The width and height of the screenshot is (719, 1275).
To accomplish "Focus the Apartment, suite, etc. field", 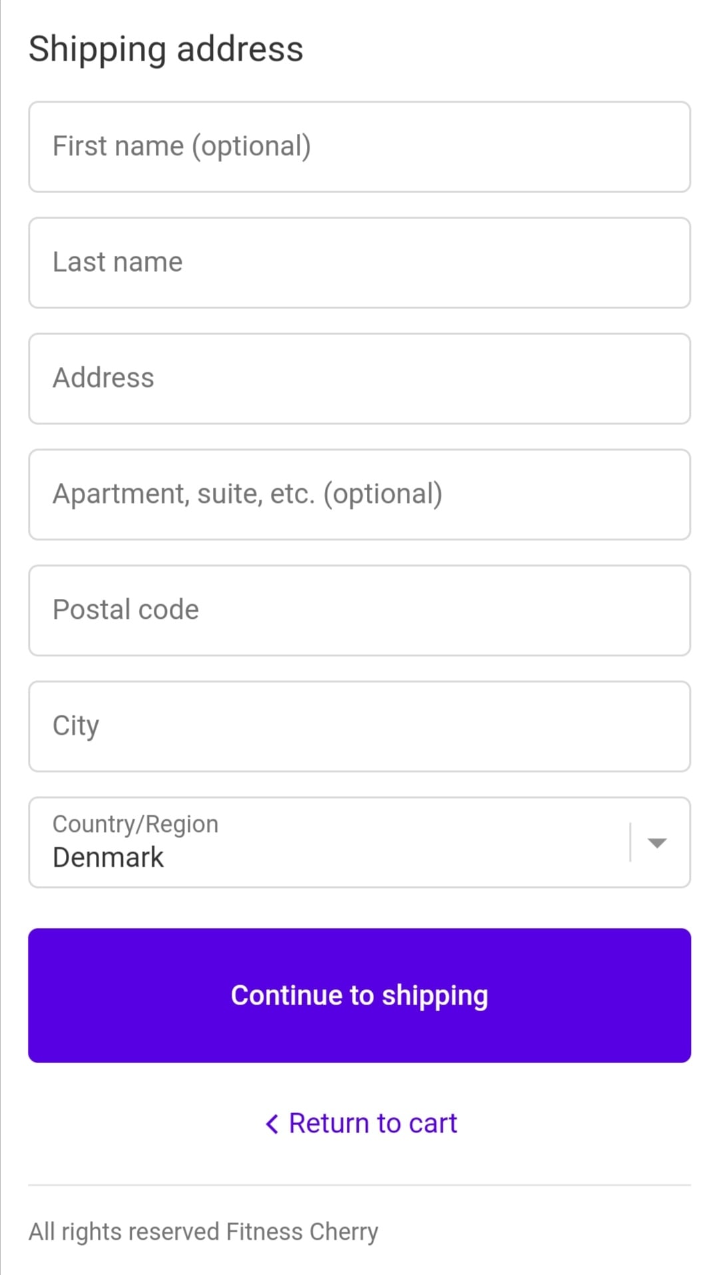I will (x=359, y=494).
